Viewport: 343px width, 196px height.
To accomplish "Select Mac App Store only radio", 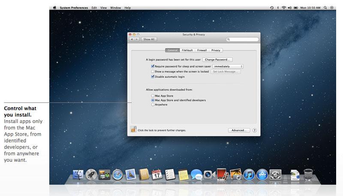I will [153, 96].
